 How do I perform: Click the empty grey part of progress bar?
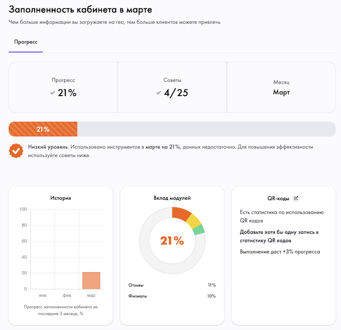pos(205,129)
